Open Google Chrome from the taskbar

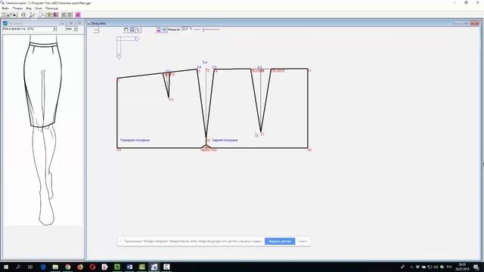point(67,267)
